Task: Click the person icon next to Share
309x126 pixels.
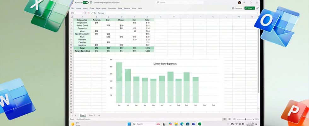Action: (257, 8)
